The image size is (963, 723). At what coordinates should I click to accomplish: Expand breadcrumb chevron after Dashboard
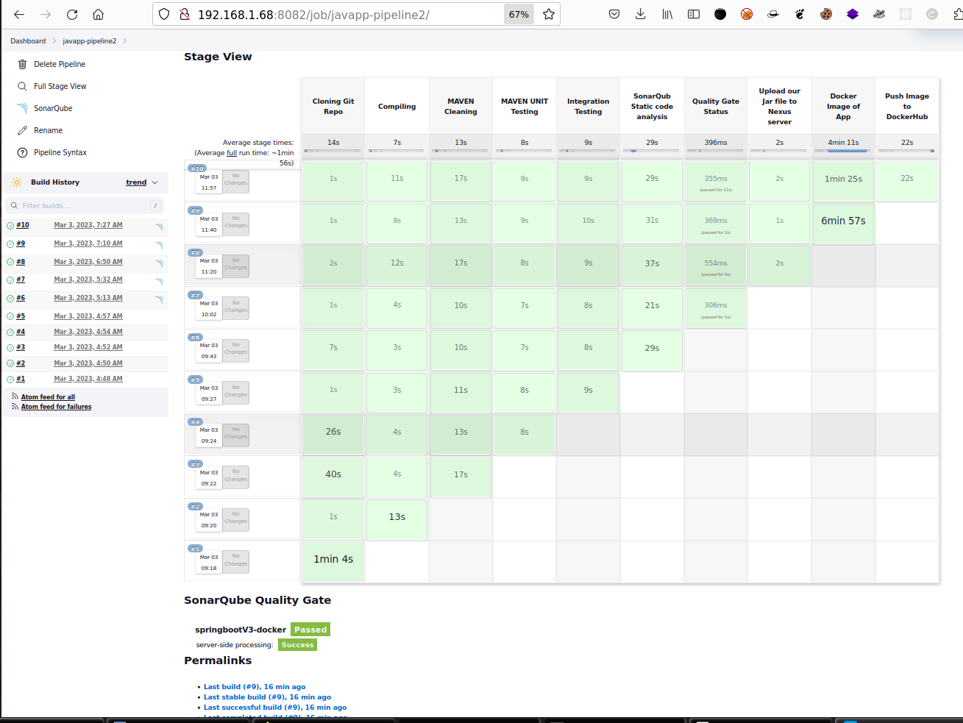click(x=54, y=41)
